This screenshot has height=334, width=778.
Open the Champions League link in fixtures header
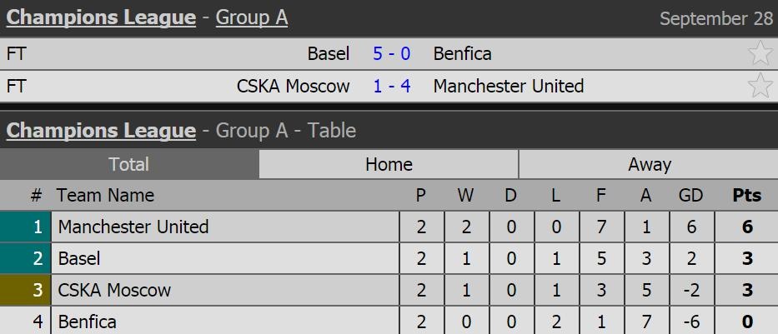click(101, 17)
